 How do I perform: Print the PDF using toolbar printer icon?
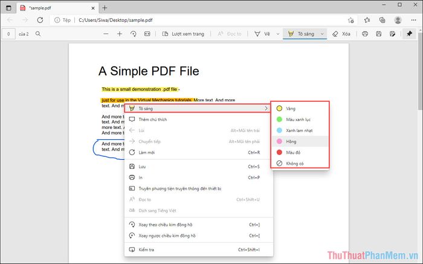[365, 34]
